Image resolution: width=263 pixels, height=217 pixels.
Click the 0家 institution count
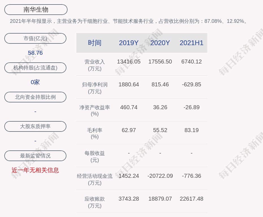(35, 82)
